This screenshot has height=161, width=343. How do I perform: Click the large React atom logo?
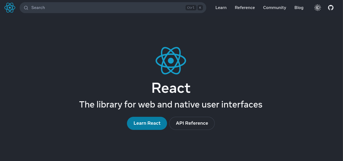coord(171,61)
